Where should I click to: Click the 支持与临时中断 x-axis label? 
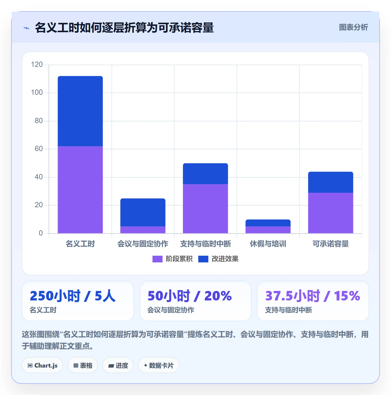(205, 244)
